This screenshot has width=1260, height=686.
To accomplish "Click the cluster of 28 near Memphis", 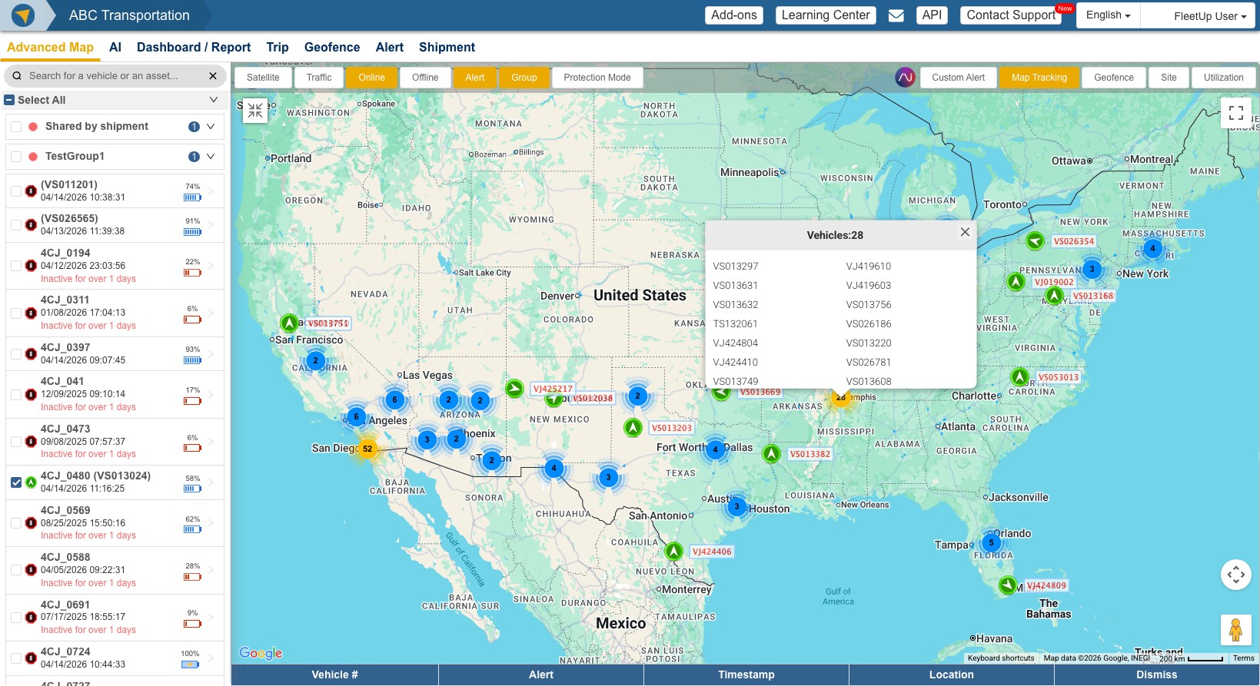I will [x=840, y=398].
